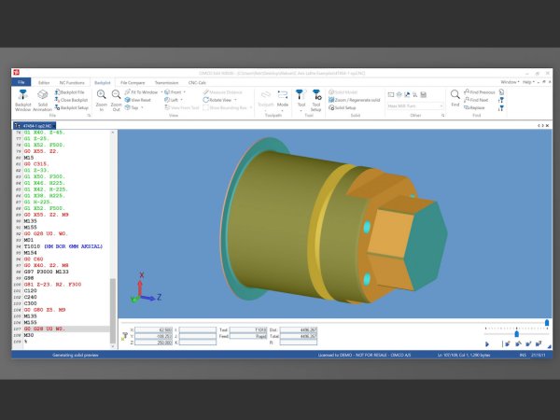This screenshot has width=560, height=420.
Task: Open the Backplot Window
Action: (21, 99)
